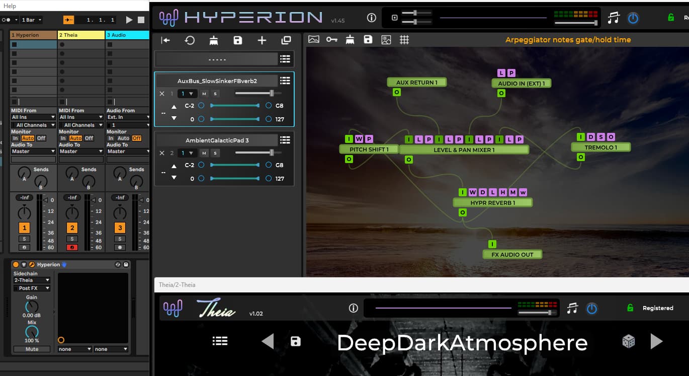The image size is (689, 376).
Task: Click the broom icon above node graph
Action: [350, 39]
